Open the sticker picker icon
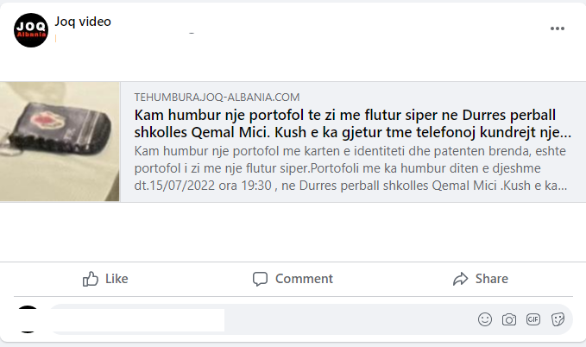586x347 pixels. click(x=558, y=319)
